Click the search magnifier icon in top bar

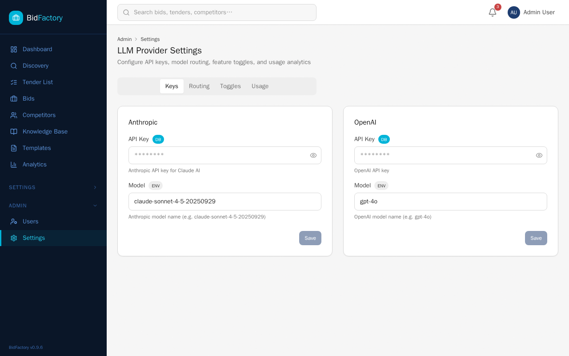pos(126,12)
